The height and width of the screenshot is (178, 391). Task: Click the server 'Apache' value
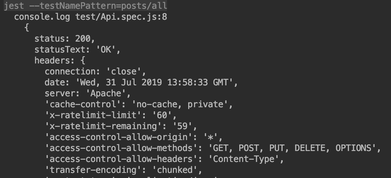106,93
